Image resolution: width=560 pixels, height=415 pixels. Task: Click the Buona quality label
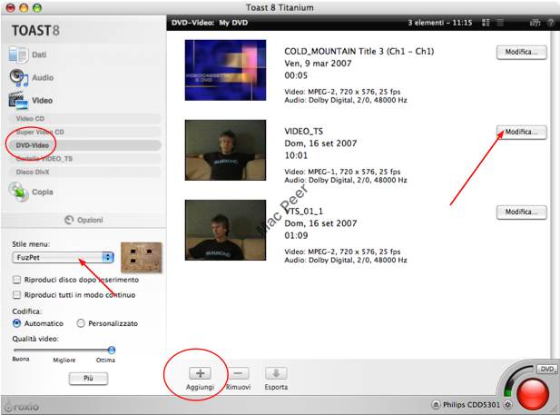[x=21, y=359]
